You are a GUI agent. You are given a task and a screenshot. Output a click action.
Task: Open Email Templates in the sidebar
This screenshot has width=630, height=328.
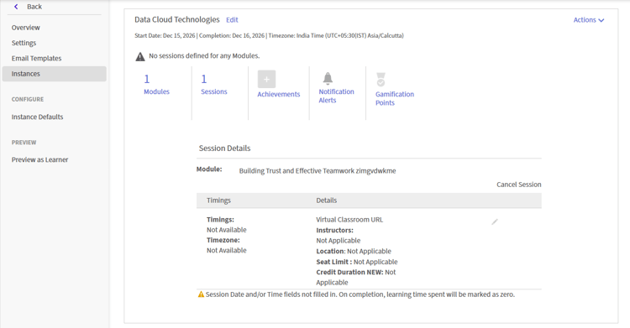(37, 58)
